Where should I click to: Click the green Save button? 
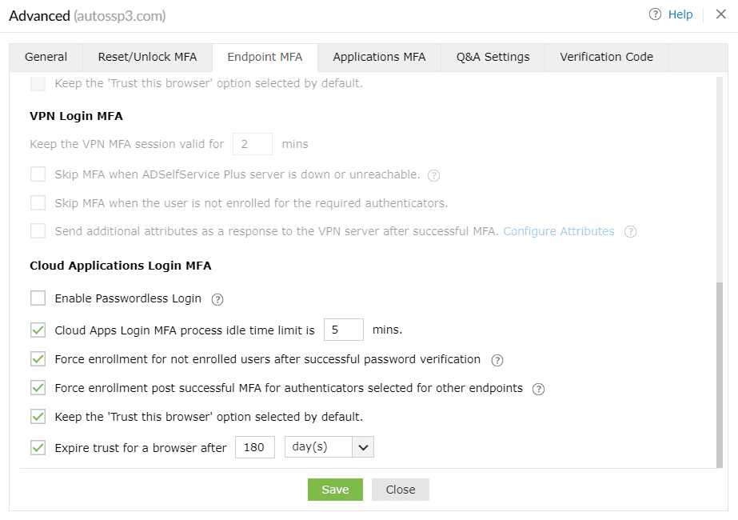(x=335, y=490)
